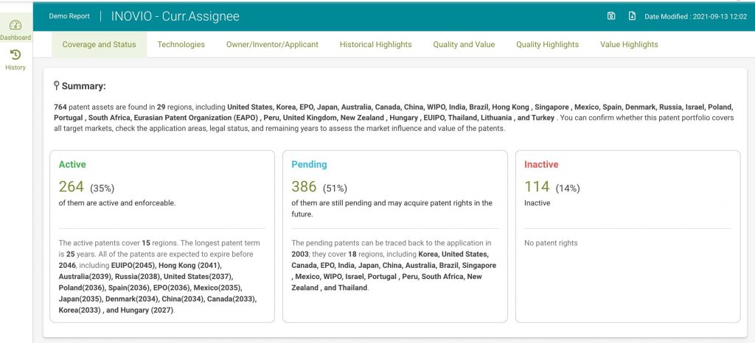Click the (51%) pending percentage

coord(335,188)
